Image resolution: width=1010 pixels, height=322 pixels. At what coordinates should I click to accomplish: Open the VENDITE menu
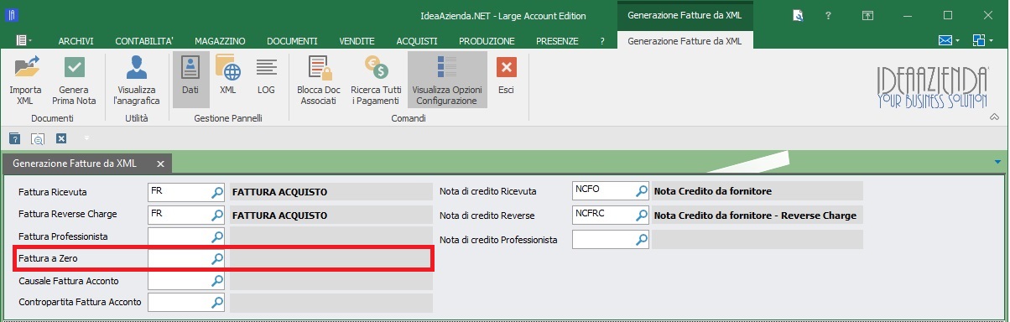357,40
